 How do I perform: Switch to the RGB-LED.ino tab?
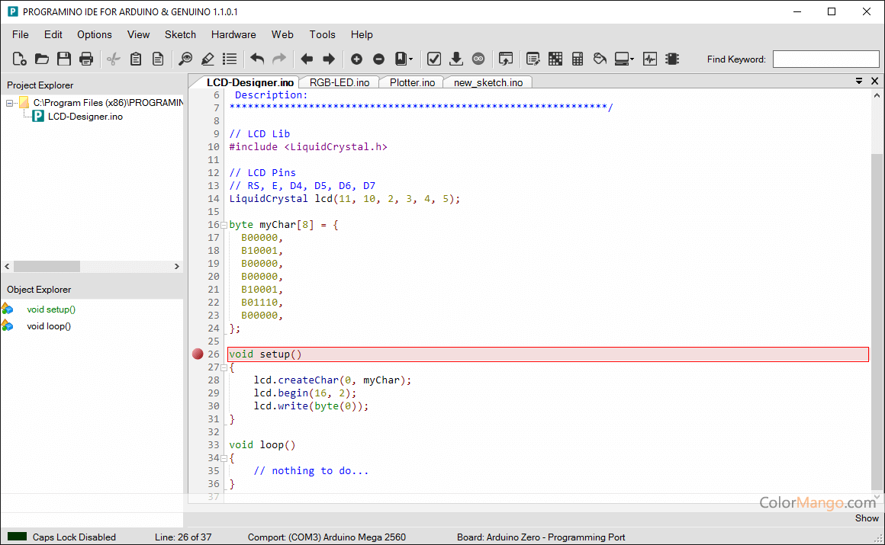[x=340, y=82]
